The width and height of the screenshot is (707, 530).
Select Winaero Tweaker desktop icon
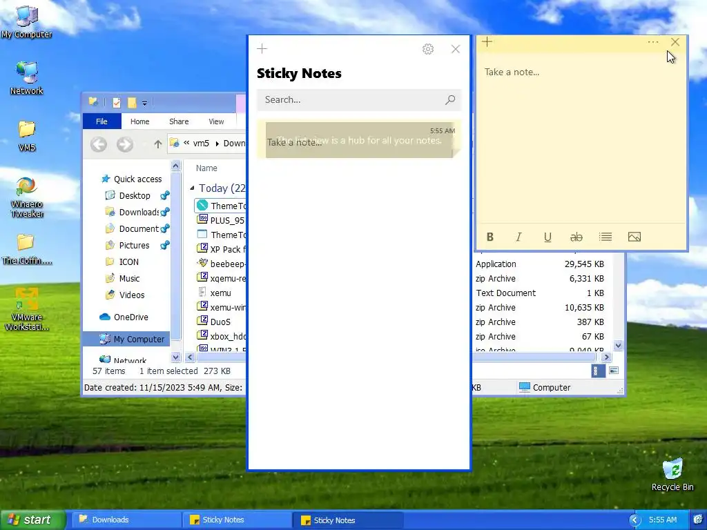tap(27, 197)
